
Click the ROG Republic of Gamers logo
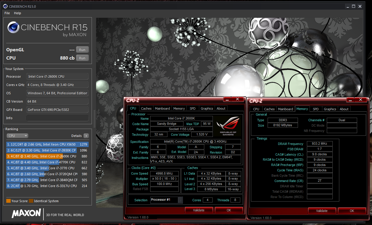click(x=228, y=126)
